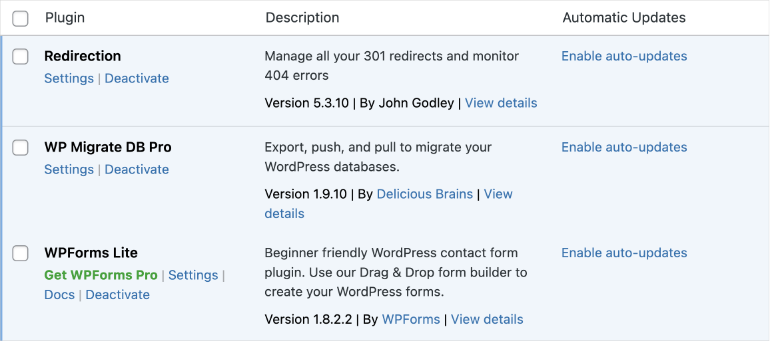Deactivate WPForms Lite plugin

click(x=117, y=295)
